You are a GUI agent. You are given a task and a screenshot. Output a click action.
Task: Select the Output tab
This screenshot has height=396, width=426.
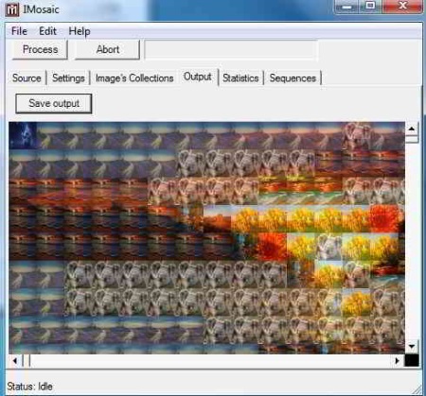coord(198,77)
